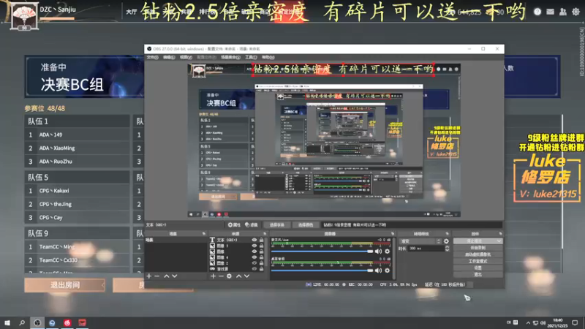The image size is (585, 329).
Task: Adjust first mixer channel volume slider
Action: pyautogui.click(x=322, y=252)
